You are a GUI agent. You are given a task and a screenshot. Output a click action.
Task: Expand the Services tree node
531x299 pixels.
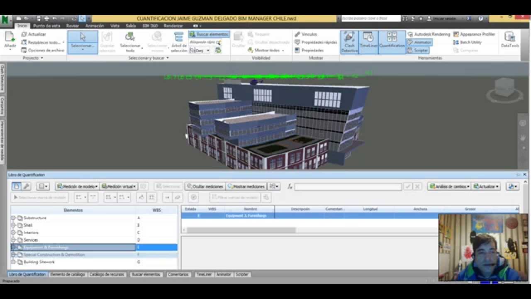click(x=13, y=240)
